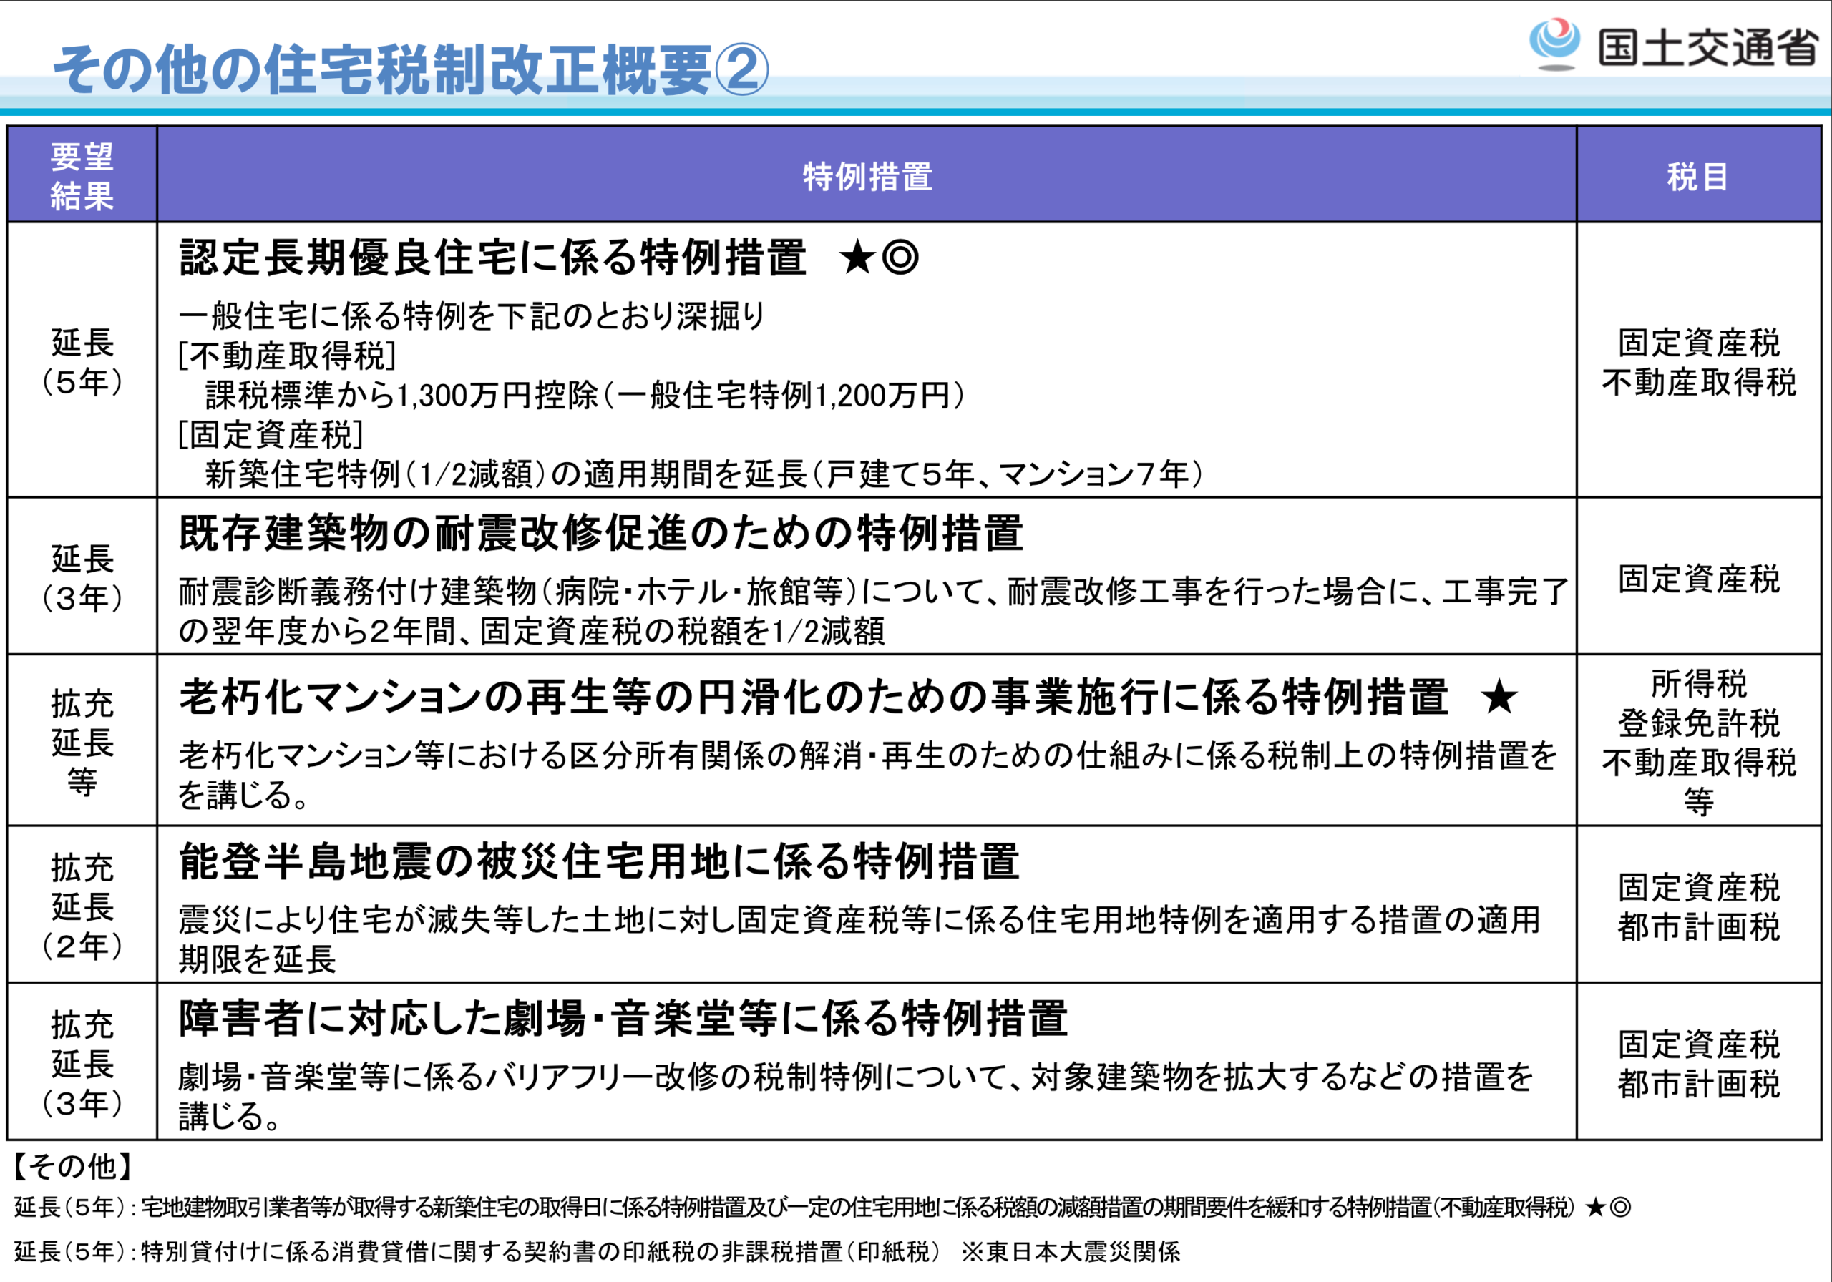
Task: Click the 国土交通省 ministry name text
Action: point(1707,48)
